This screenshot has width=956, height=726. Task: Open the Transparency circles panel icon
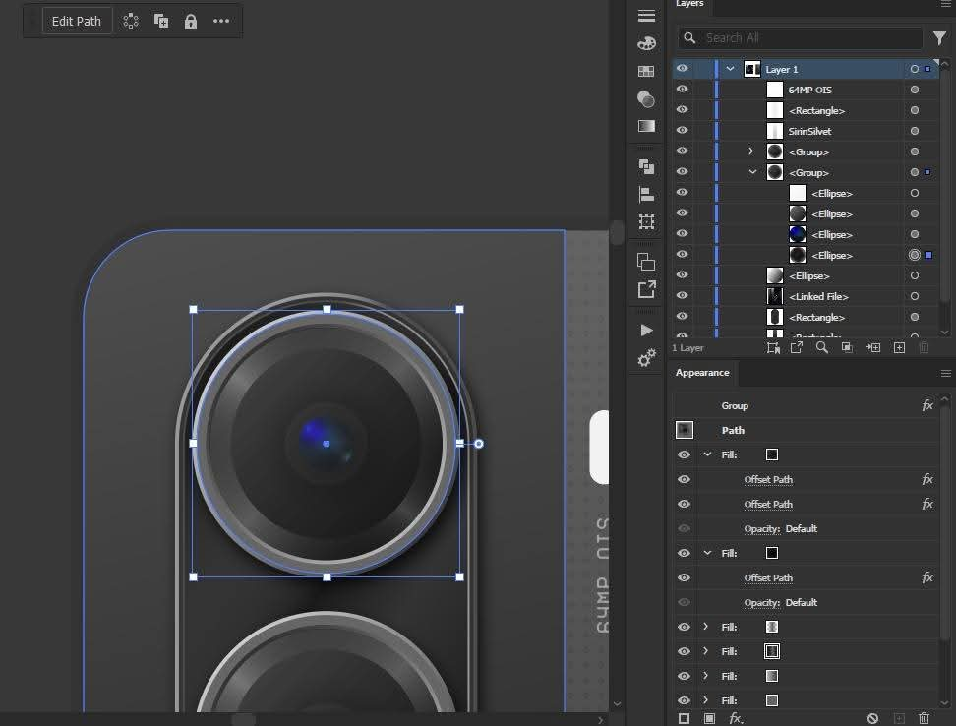point(646,98)
